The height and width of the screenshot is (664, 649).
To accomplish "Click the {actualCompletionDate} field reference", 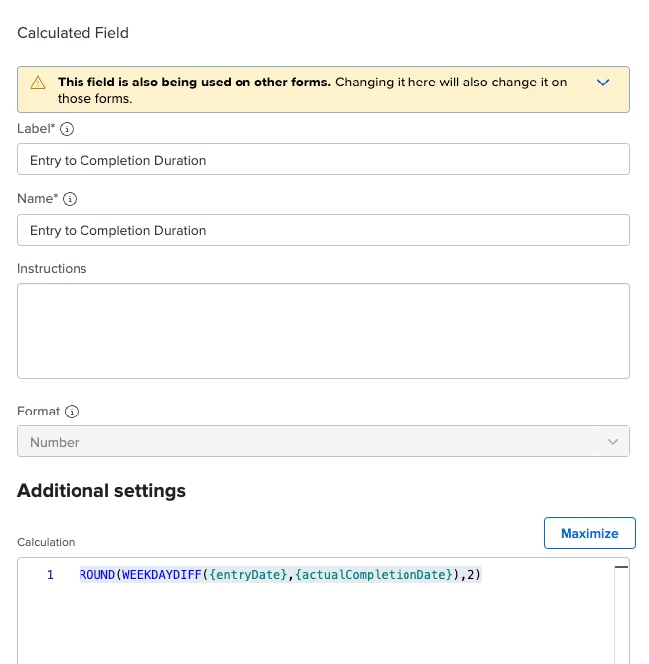I will [x=374, y=575].
